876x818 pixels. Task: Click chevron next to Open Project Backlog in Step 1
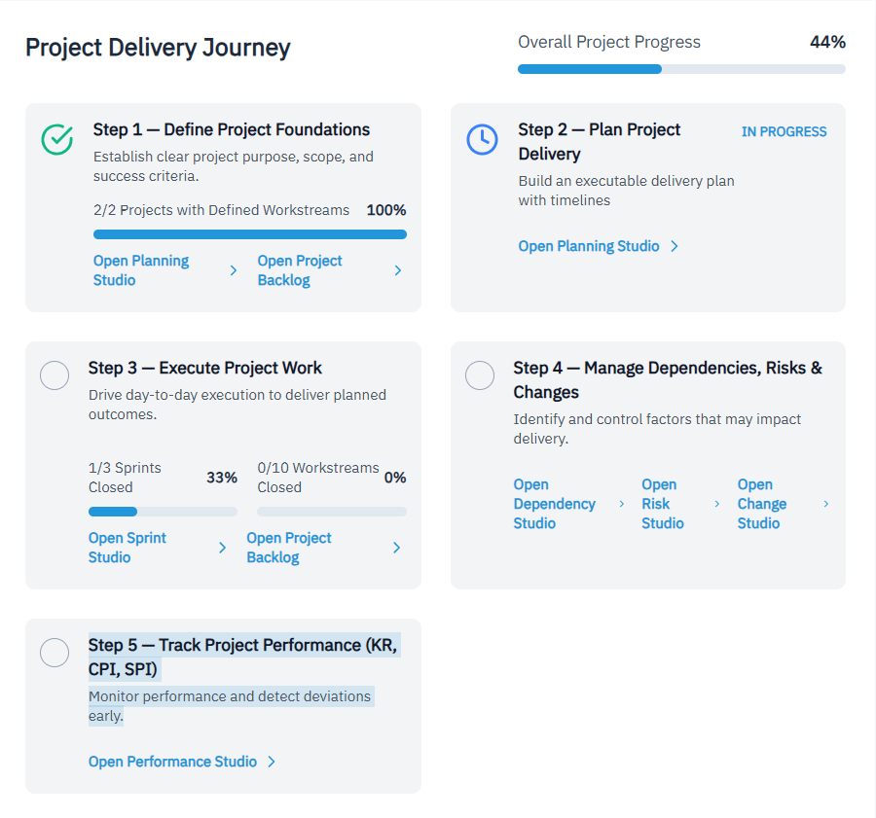coord(397,270)
